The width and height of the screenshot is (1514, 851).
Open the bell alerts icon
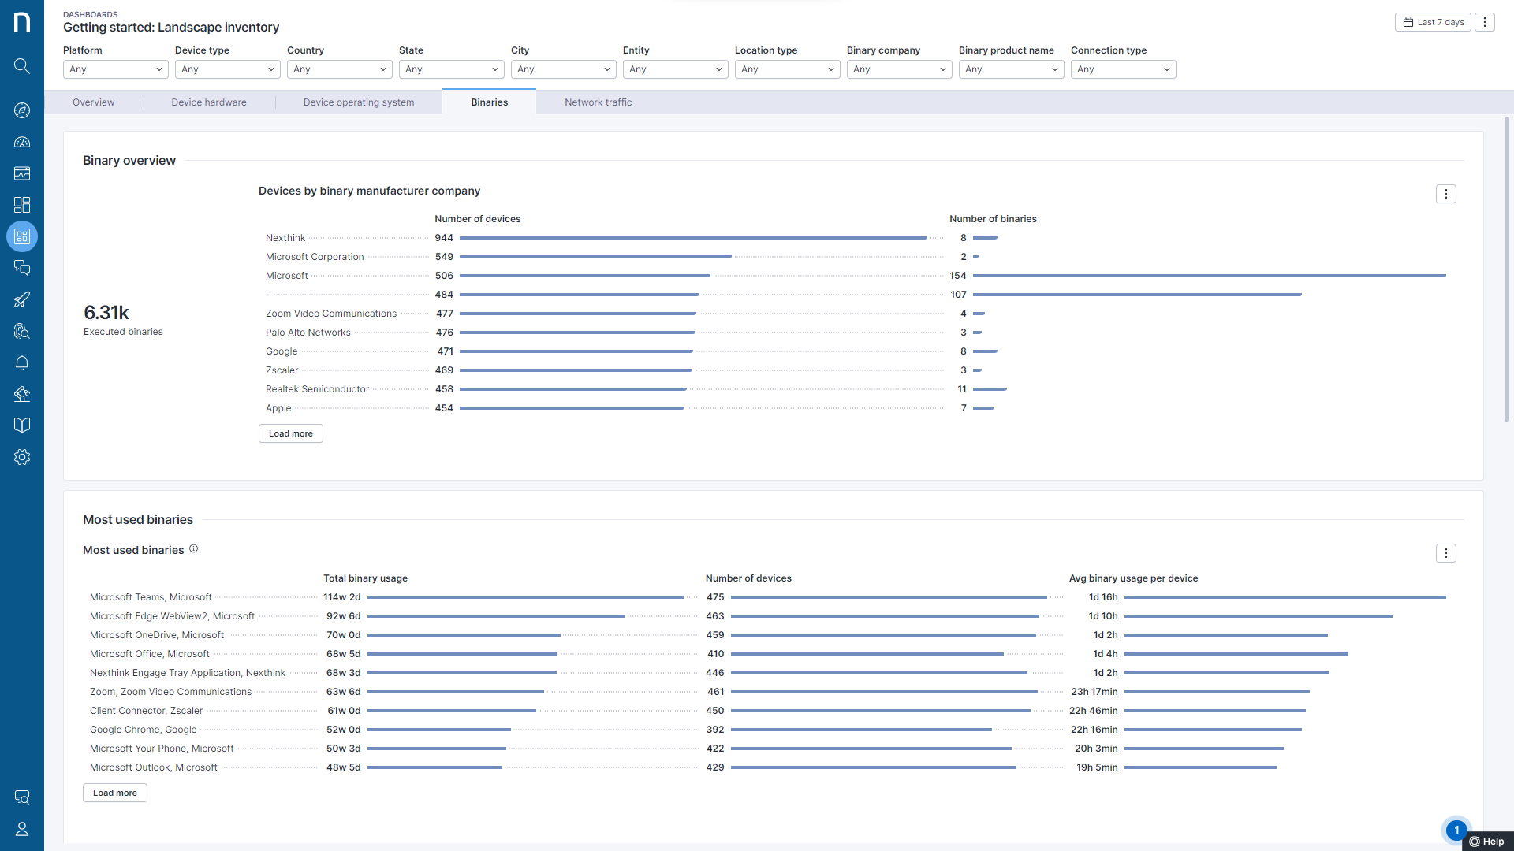[22, 362]
